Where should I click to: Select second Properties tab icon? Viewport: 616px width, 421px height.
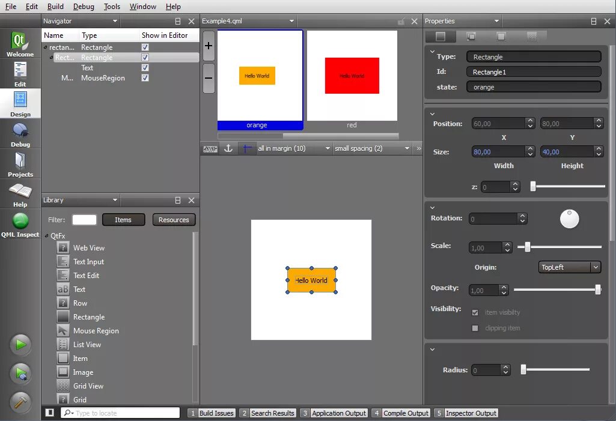point(471,37)
